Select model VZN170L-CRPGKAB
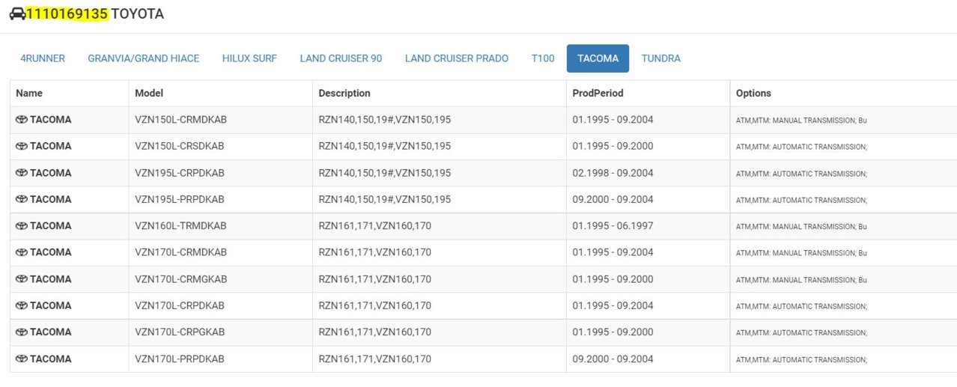The height and width of the screenshot is (387, 957). pos(180,332)
